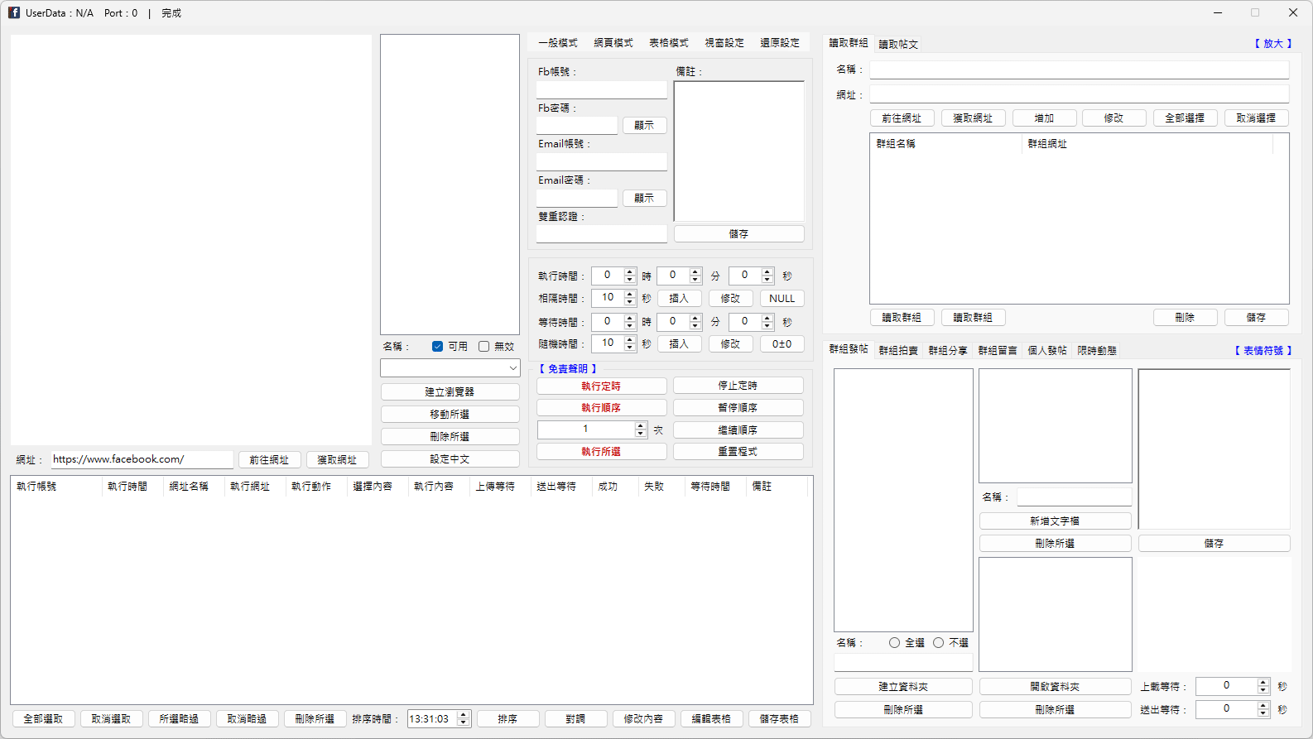1313x739 pixels.
Task: Increase the 相隔時間 seconds value
Action: click(630, 294)
